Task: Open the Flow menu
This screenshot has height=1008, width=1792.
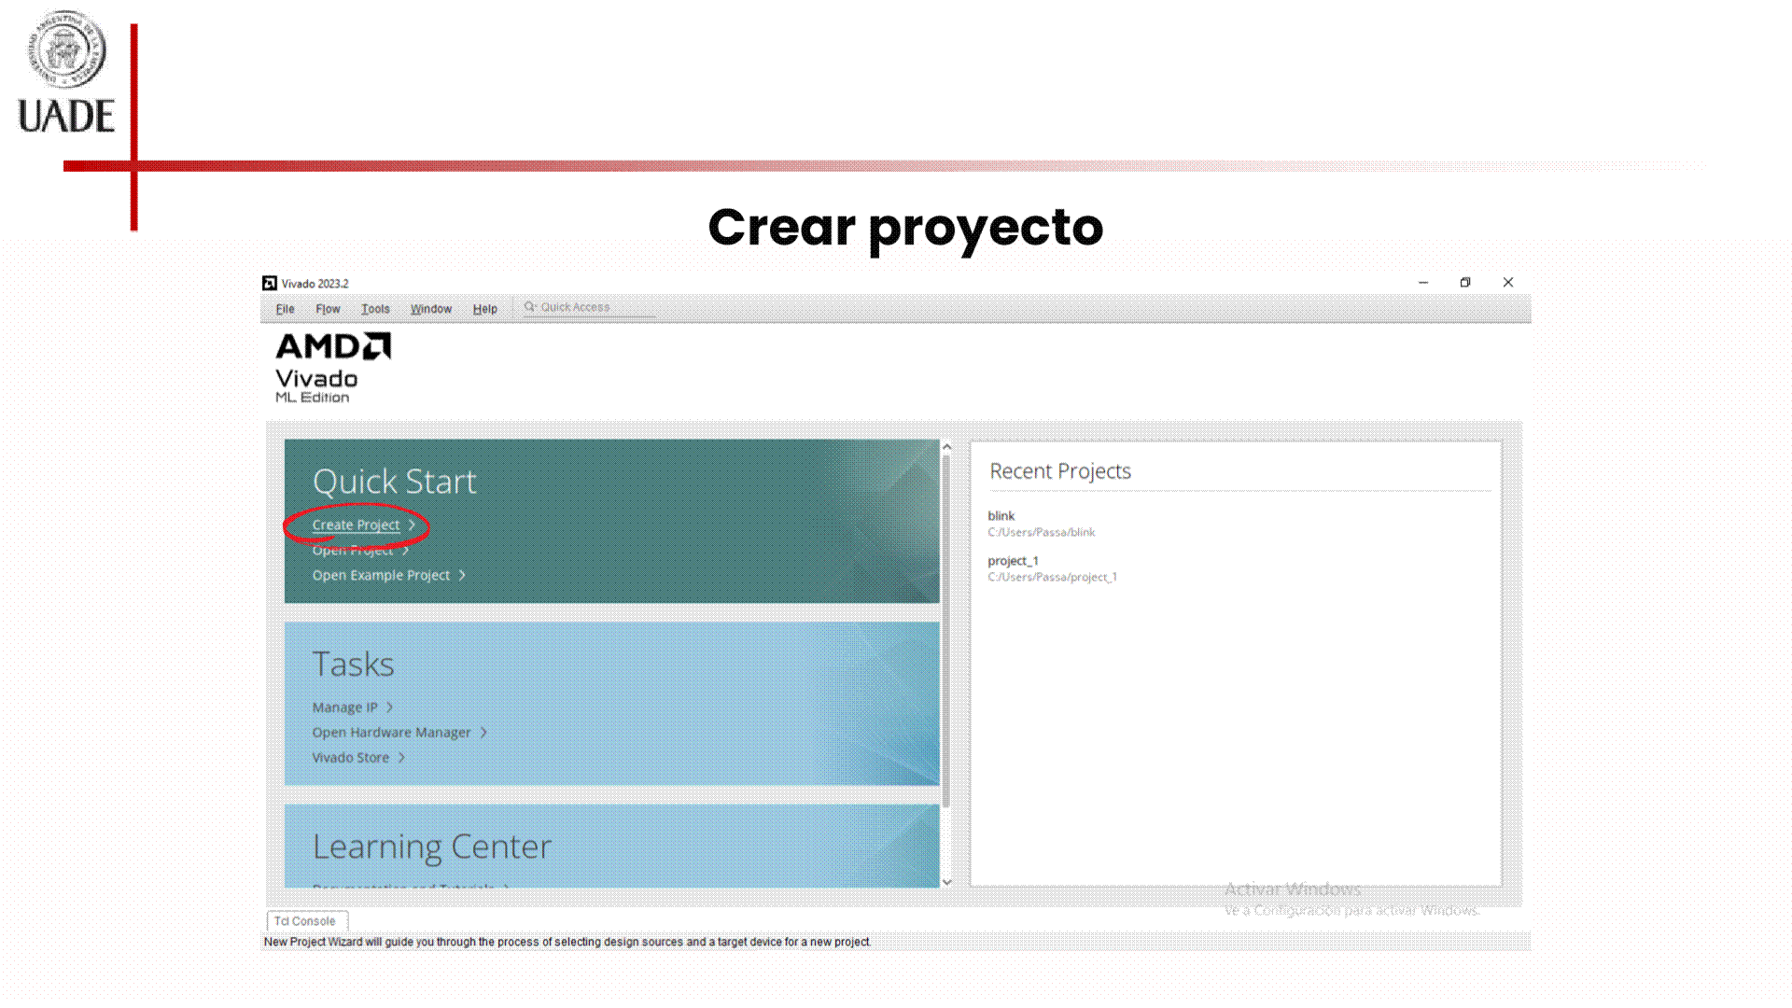Action: (328, 309)
